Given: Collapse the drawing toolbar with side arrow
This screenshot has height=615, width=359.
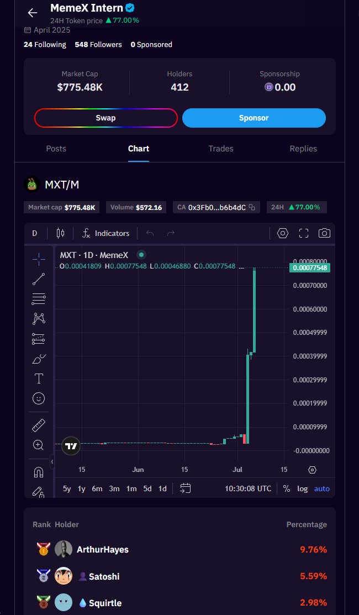Looking at the screenshot, I should (x=52, y=461).
